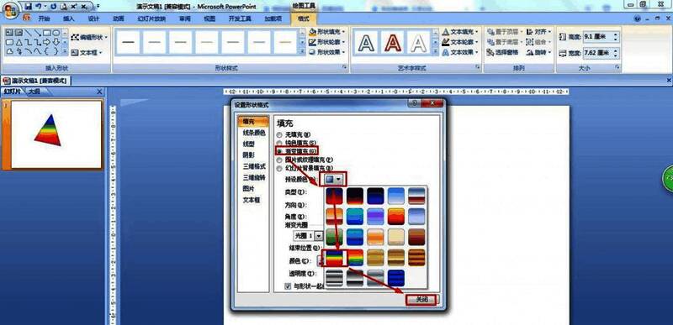Select Text Box (文本框) in dialog sidebar
The height and width of the screenshot is (325, 673).
point(251,200)
